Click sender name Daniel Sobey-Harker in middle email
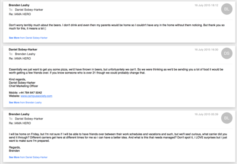 [23, 49]
